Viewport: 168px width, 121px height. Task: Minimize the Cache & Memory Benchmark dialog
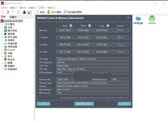pos(120,18)
